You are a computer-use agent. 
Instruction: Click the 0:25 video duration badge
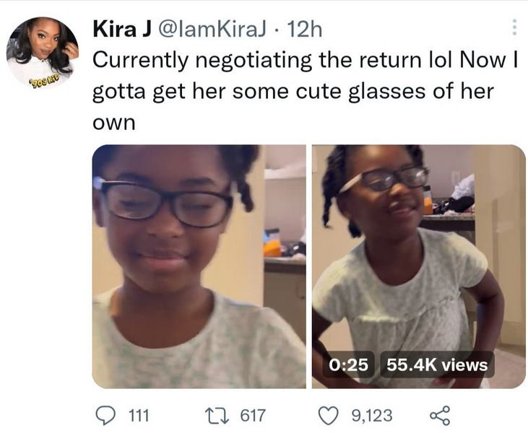tap(350, 365)
